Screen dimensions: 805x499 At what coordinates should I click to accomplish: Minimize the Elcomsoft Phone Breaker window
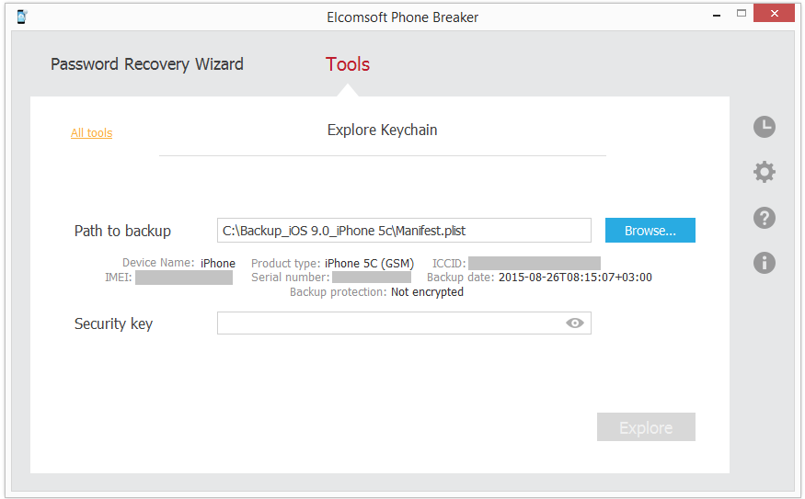tap(716, 14)
